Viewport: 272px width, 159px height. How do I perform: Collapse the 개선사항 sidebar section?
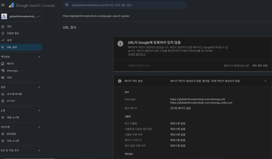pyautogui.click(x=39, y=127)
